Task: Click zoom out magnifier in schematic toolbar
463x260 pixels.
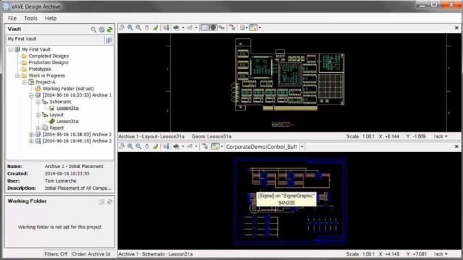Action: click(138, 147)
